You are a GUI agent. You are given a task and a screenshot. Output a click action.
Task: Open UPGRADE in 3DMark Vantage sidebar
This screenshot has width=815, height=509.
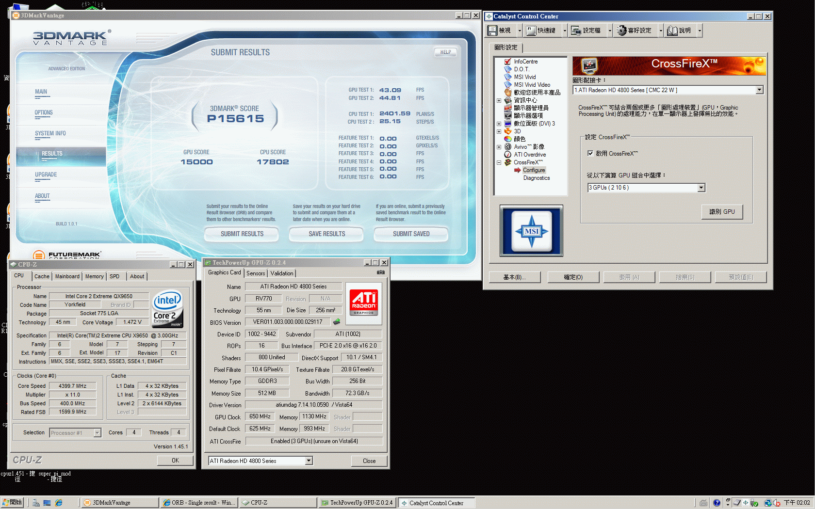pos(46,175)
